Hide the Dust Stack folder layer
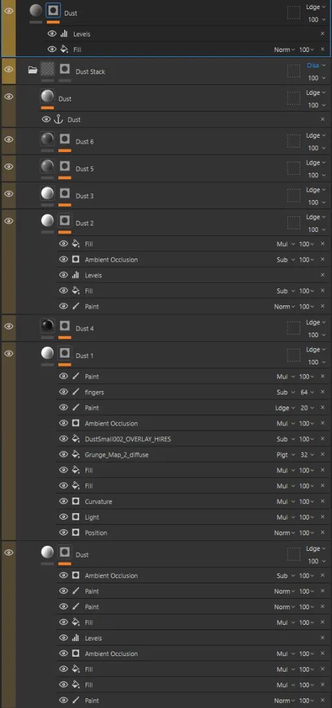This screenshot has height=708, width=332. pyautogui.click(x=8, y=69)
